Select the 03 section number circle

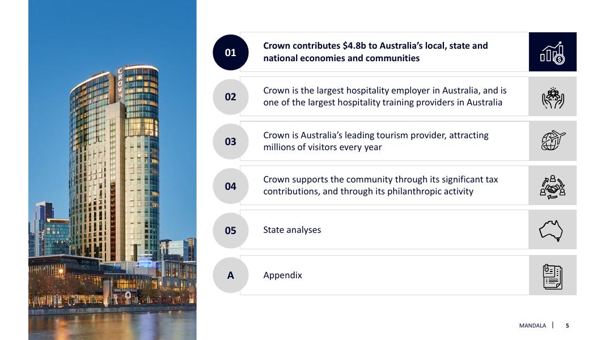230,141
